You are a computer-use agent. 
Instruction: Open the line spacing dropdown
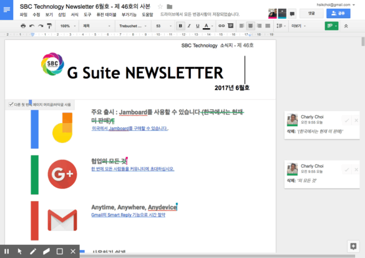pyautogui.click(x=281, y=26)
